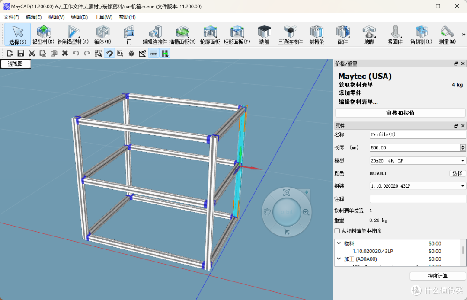Screen dimensions: 467x300
Task: Open the 门 door tool
Action: pyautogui.click(x=129, y=35)
